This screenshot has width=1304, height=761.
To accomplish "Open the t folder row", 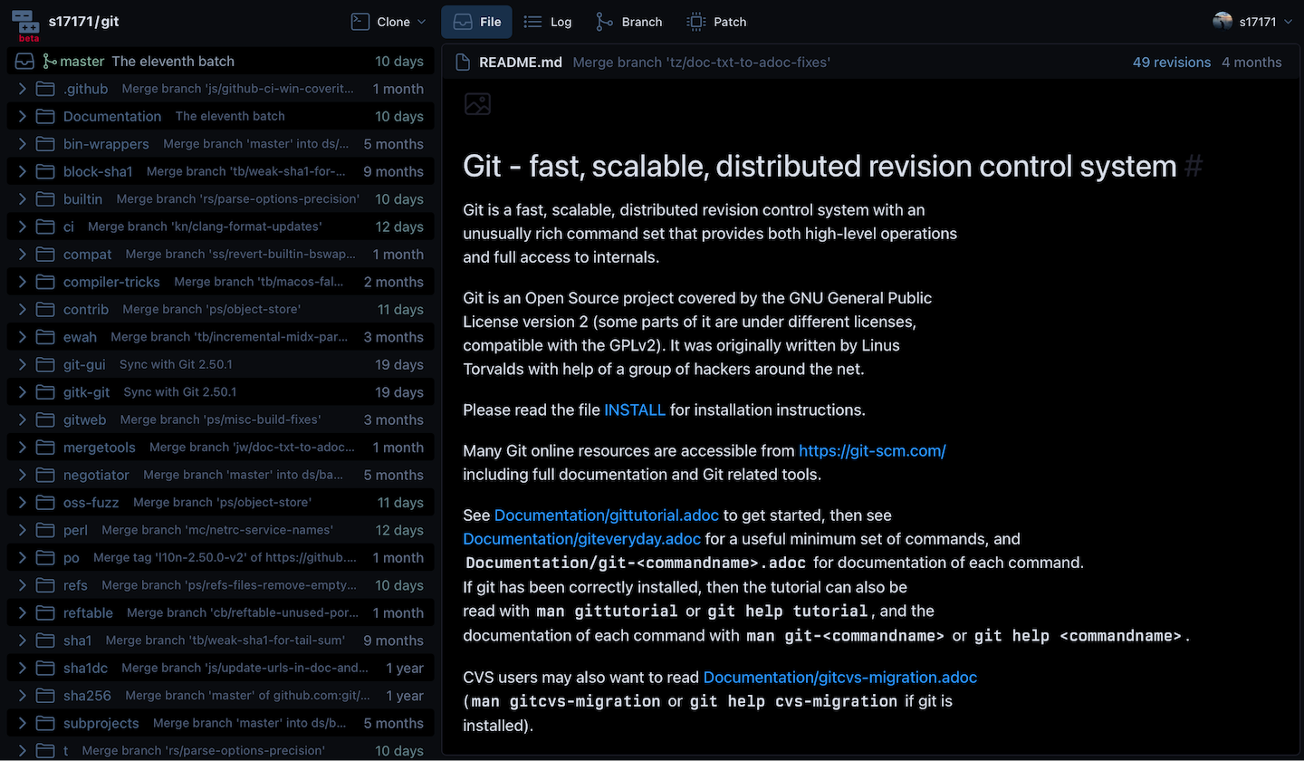I will [x=221, y=750].
